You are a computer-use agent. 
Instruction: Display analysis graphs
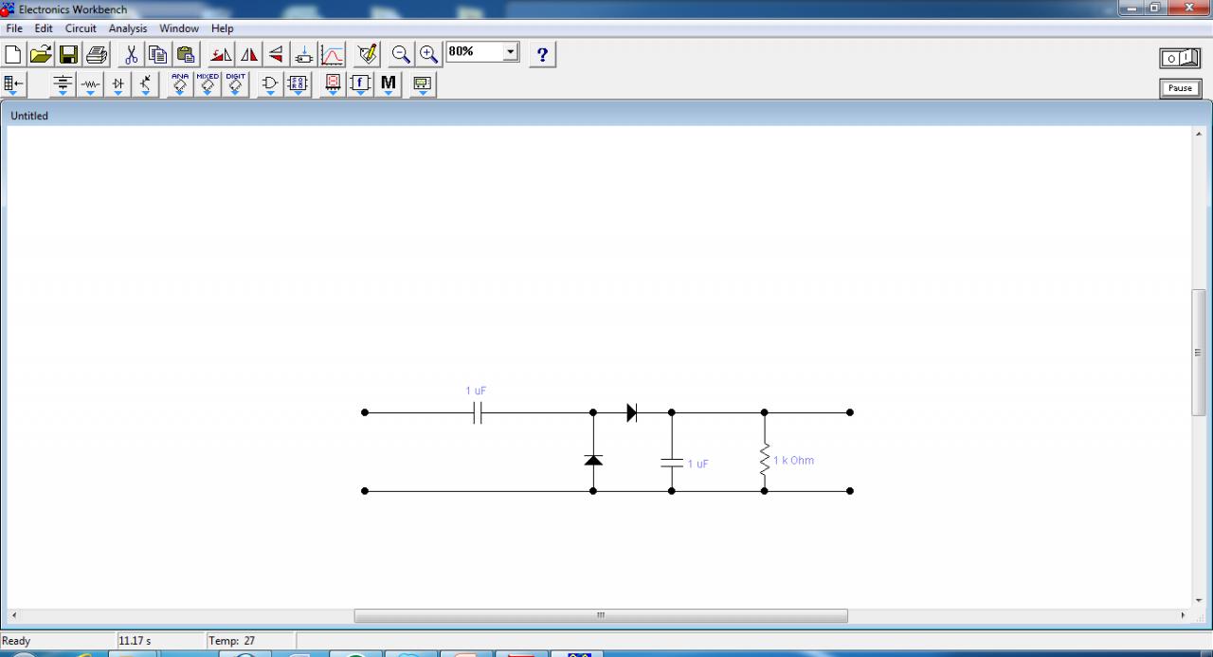click(332, 55)
